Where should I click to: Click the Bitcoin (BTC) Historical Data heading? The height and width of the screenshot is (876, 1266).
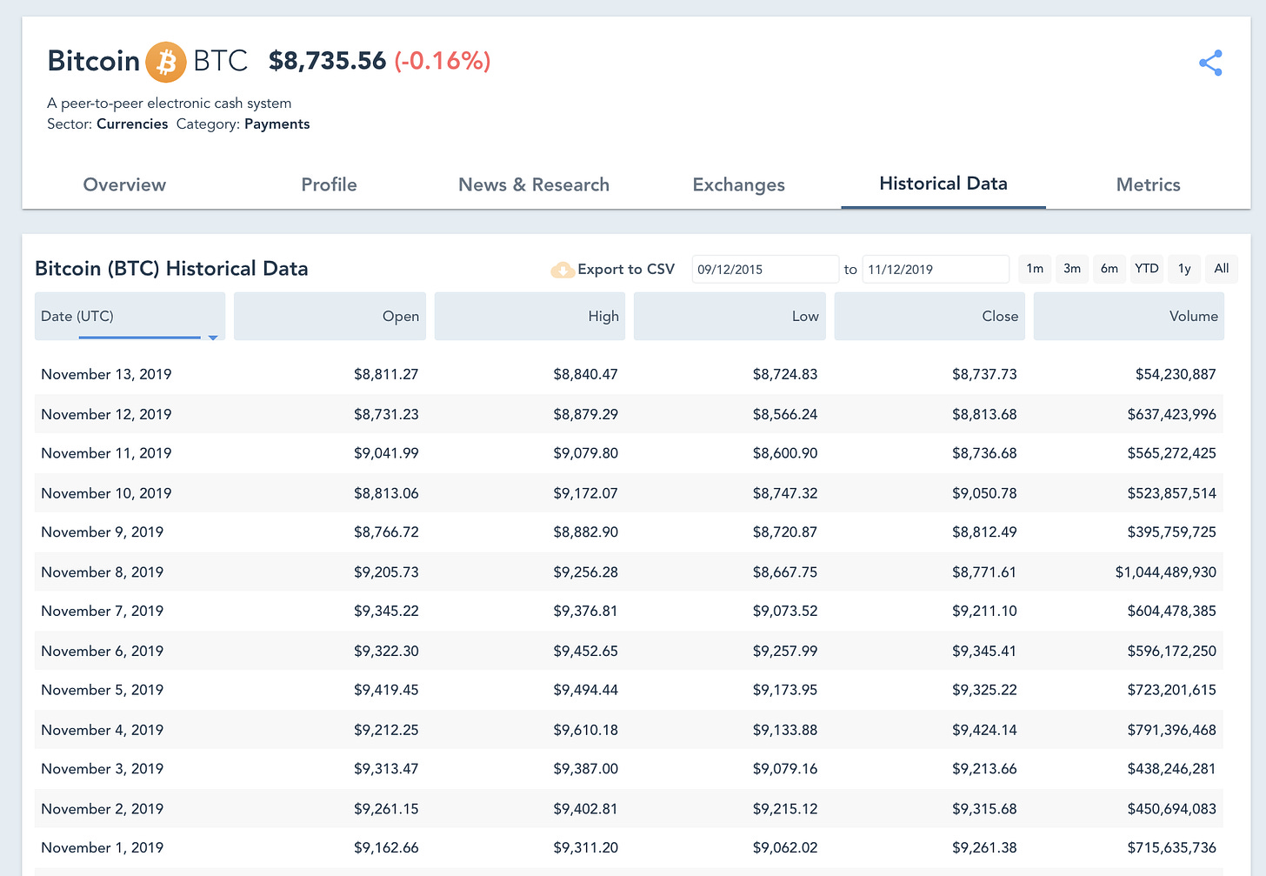pyautogui.click(x=171, y=268)
